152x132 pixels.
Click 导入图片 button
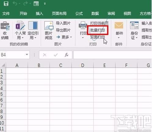[x=63, y=23]
